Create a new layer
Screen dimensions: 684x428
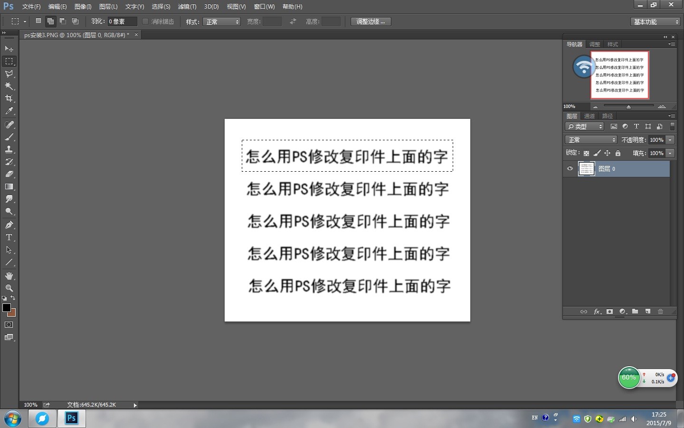[x=648, y=311]
